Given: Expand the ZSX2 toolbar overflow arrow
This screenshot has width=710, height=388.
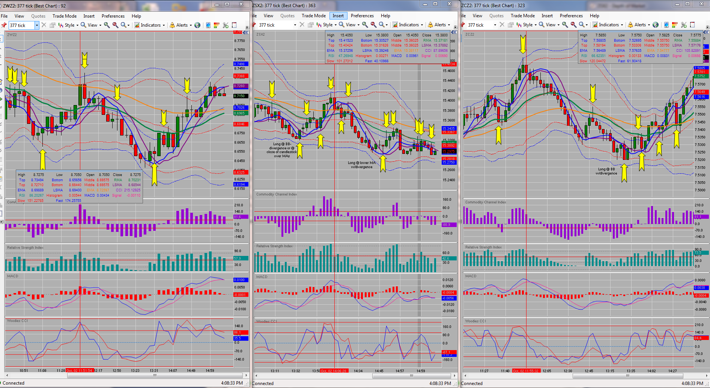Looking at the screenshot, I should point(455,27).
